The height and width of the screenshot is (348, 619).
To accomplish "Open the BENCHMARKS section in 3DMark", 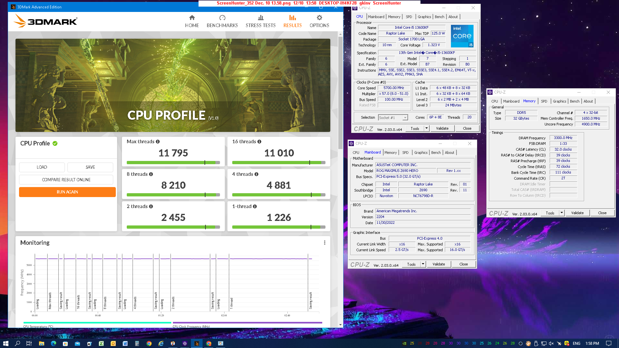I will point(222,21).
